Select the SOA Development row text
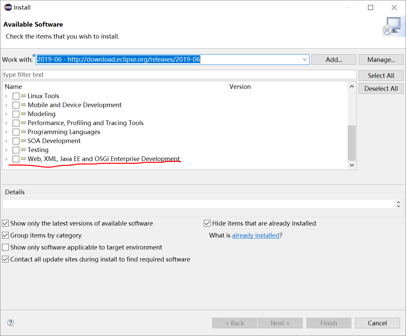 click(54, 141)
